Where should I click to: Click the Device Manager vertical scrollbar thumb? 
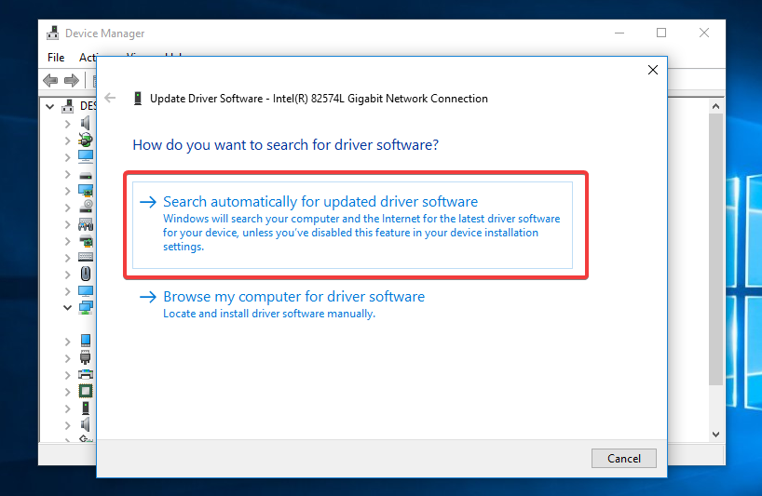click(x=715, y=249)
